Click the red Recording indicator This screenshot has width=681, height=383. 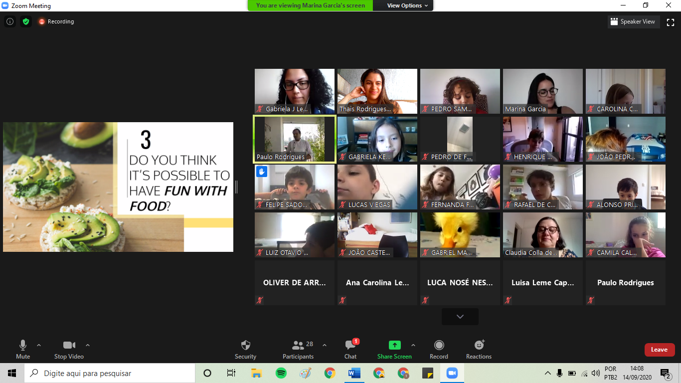(x=56, y=21)
